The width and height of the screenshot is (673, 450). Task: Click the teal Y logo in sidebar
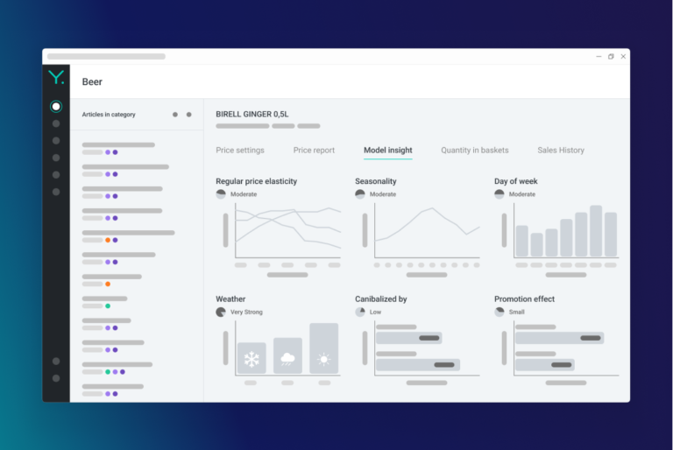[56, 78]
